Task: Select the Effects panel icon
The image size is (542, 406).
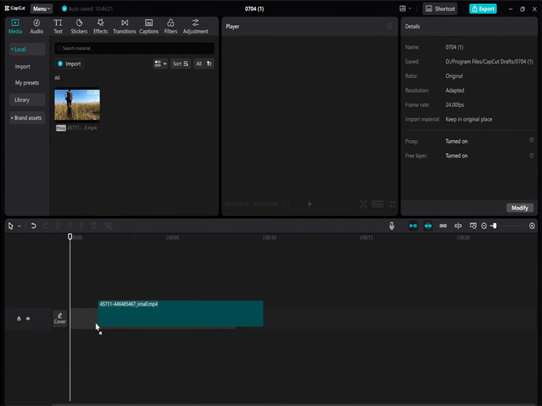Action: pos(100,26)
